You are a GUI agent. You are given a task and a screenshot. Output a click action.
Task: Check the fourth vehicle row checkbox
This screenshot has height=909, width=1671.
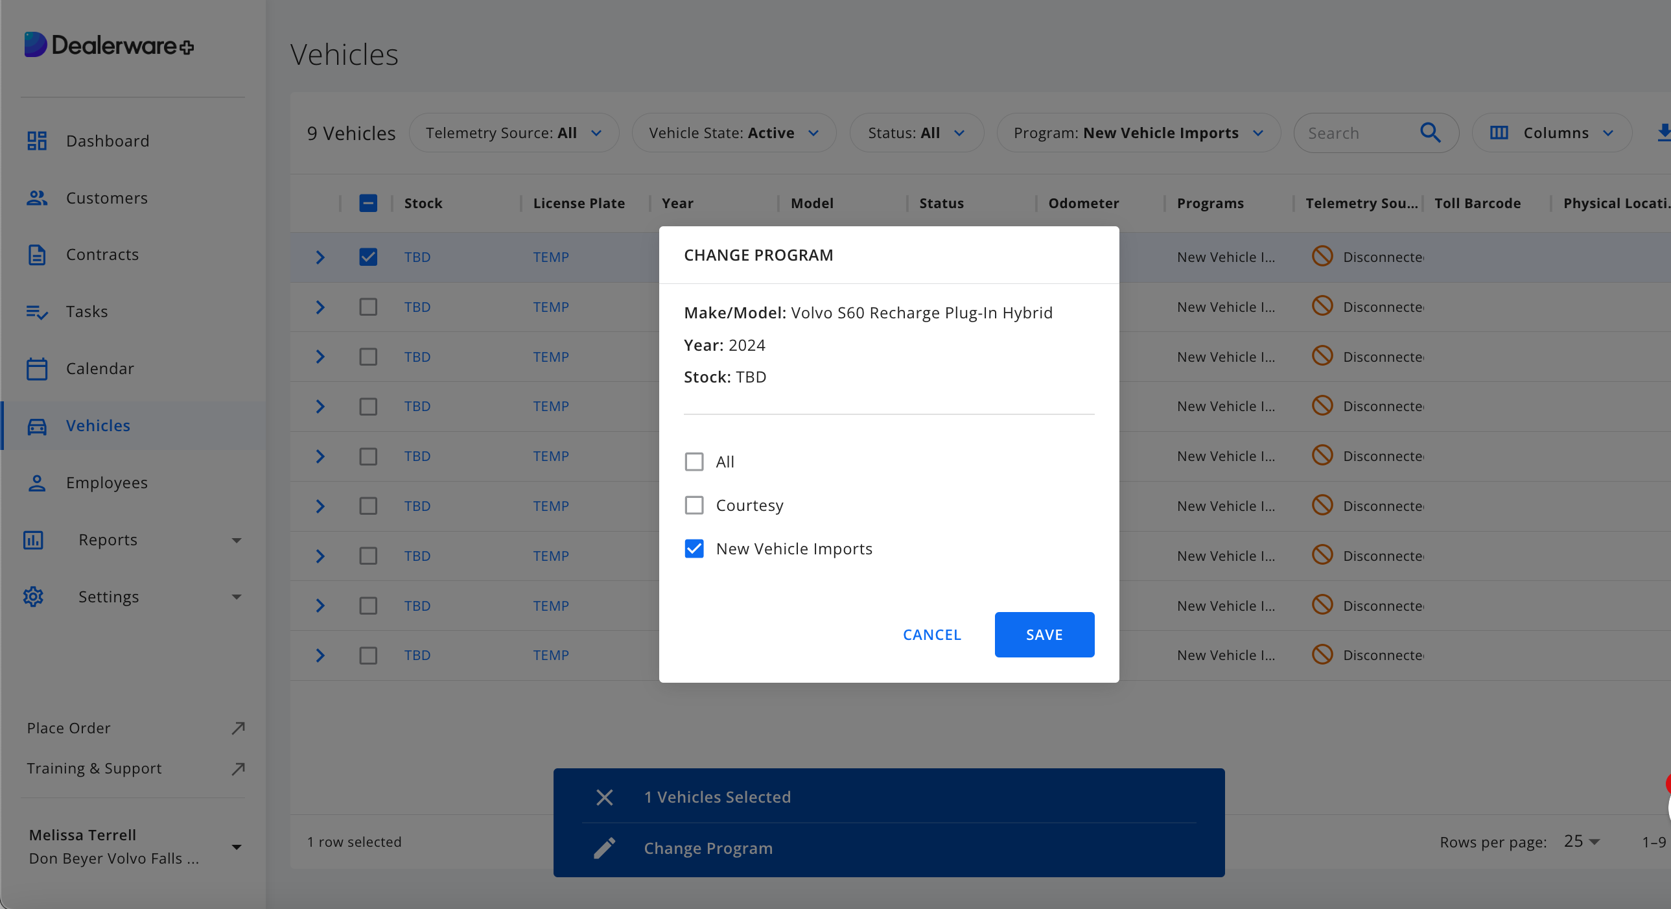(368, 406)
